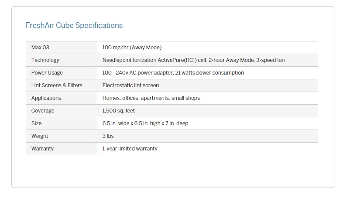Click the 100 mg/hr (Away Mode) value
The image size is (340, 198).
tap(132, 48)
